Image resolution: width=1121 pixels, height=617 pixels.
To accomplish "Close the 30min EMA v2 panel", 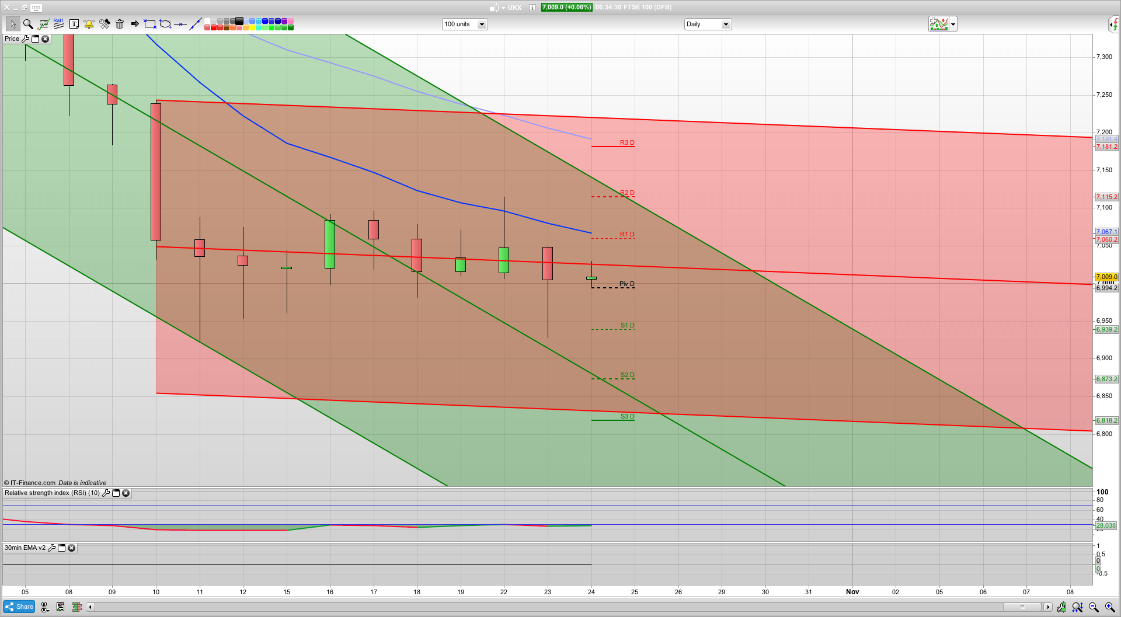I will 71,548.
